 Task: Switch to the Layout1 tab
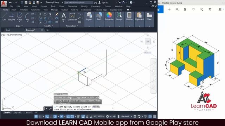click(17, 112)
